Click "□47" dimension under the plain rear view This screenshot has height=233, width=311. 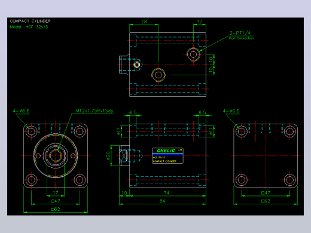[x=266, y=193]
